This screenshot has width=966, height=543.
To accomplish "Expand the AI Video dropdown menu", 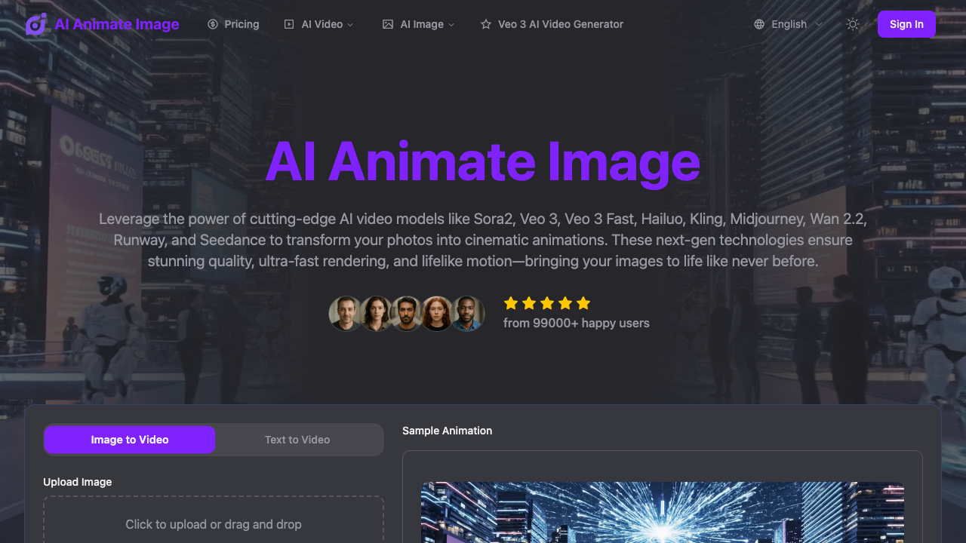I will [x=320, y=24].
